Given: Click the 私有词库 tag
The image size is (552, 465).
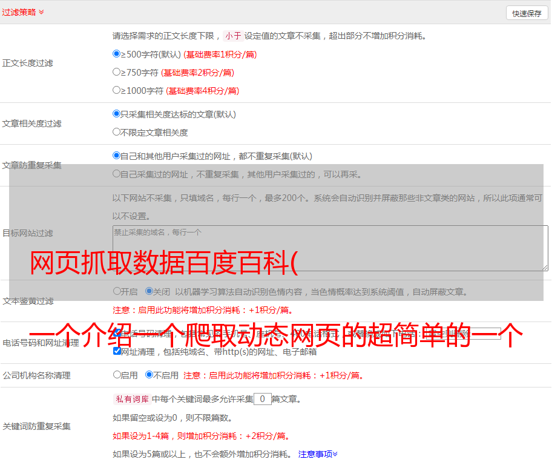Looking at the screenshot, I should coord(133,399).
